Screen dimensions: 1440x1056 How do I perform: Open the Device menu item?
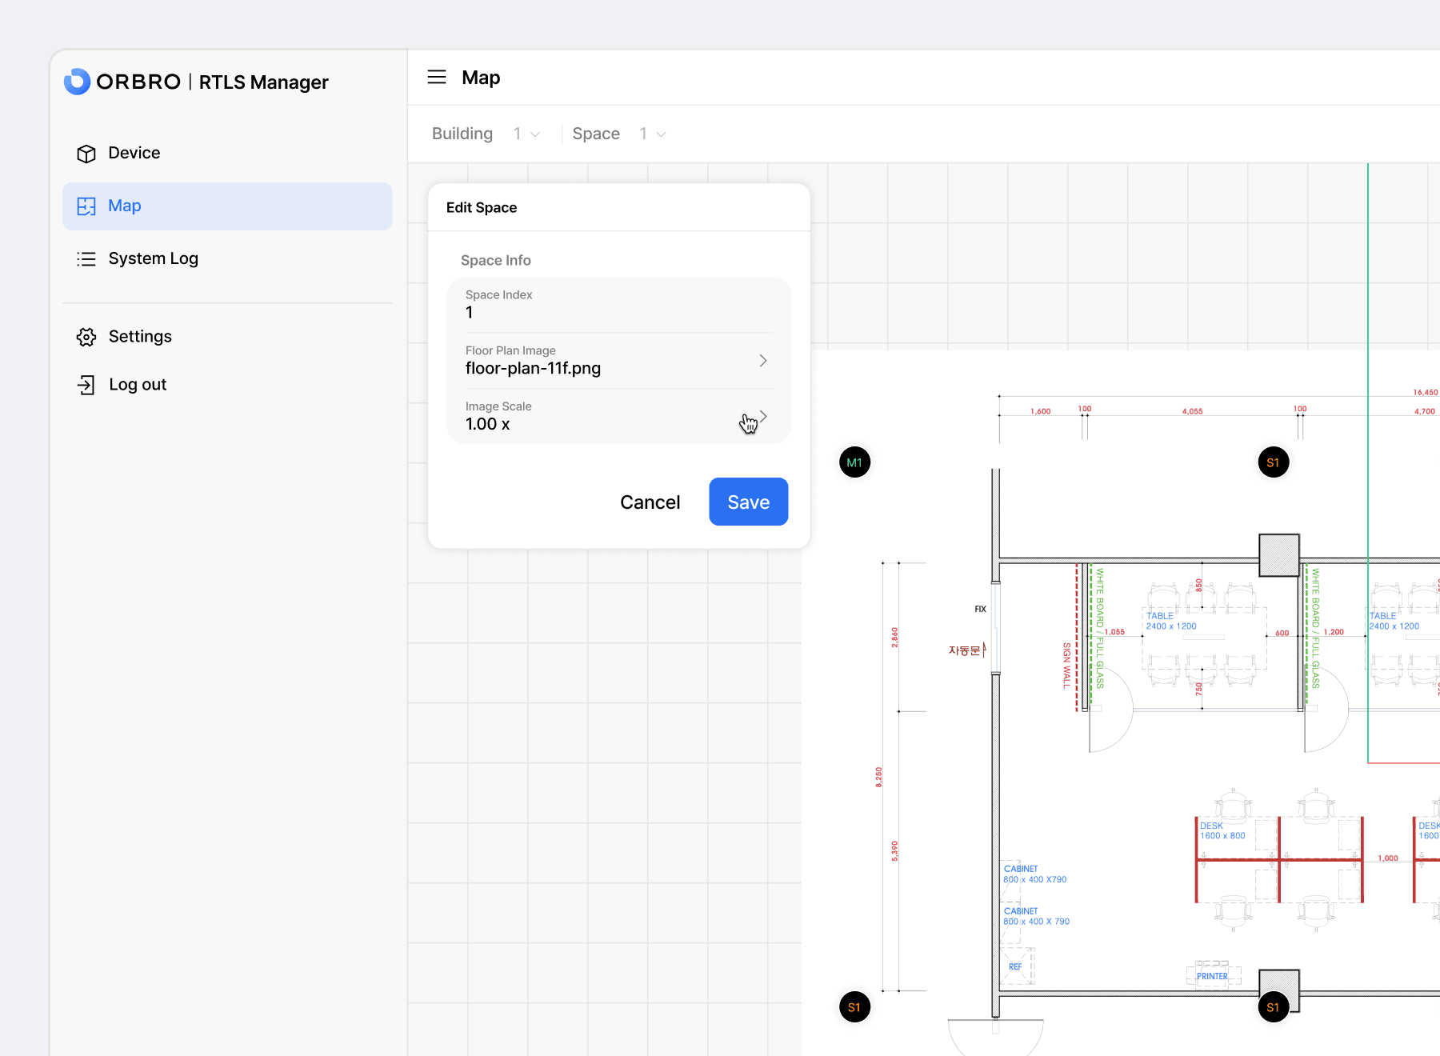click(134, 154)
